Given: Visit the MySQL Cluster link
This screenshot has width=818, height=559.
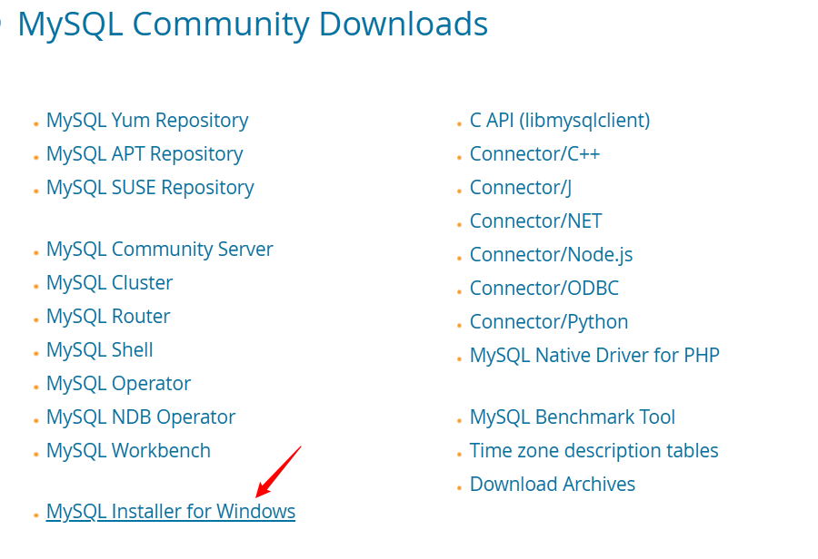Looking at the screenshot, I should tap(110, 283).
